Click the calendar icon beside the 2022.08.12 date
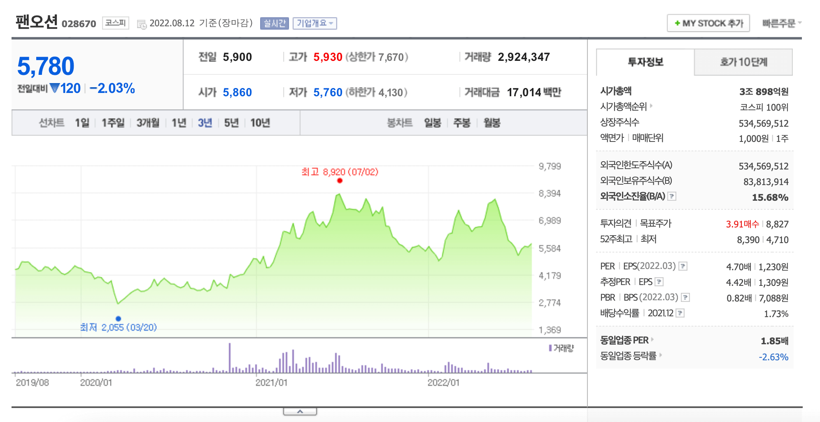Viewport: 820px width, 422px height. tap(142, 24)
